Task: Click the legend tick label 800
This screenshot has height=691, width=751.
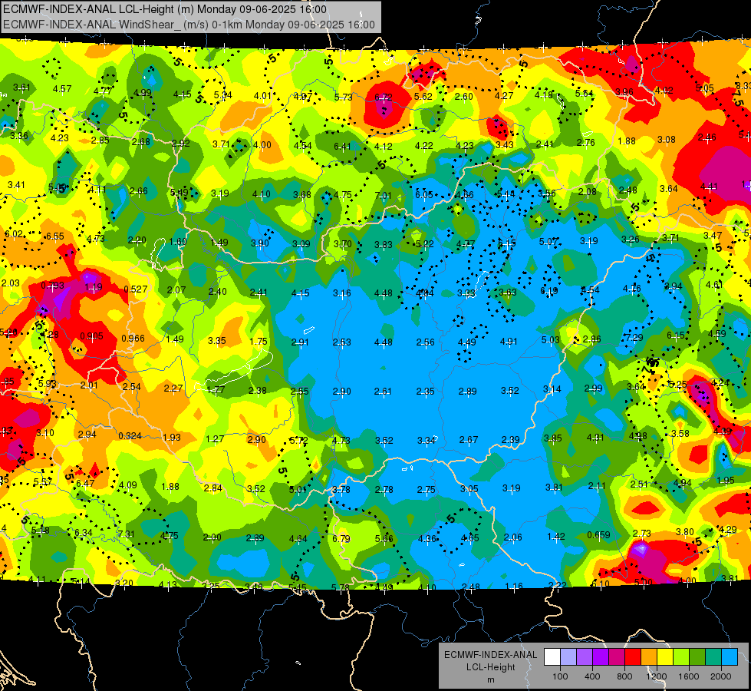Action: [624, 676]
